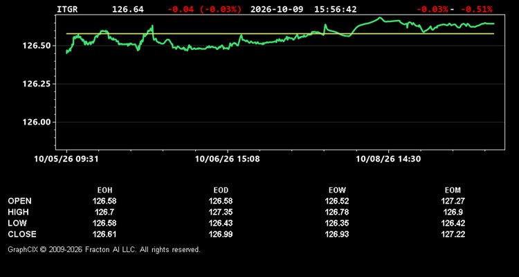Click the yellow horizontal reference line
This screenshot has width=519, height=277.
click(280, 33)
